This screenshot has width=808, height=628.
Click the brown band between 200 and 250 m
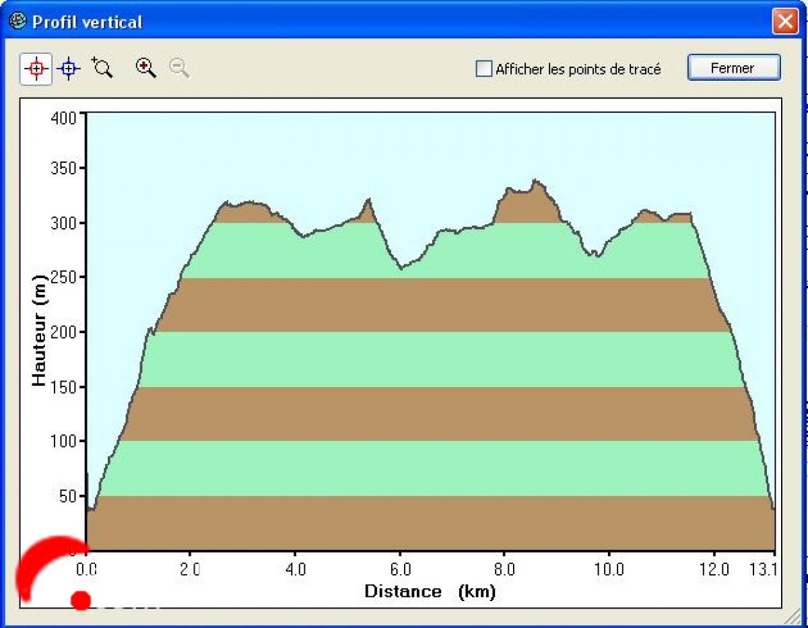pyautogui.click(x=431, y=305)
